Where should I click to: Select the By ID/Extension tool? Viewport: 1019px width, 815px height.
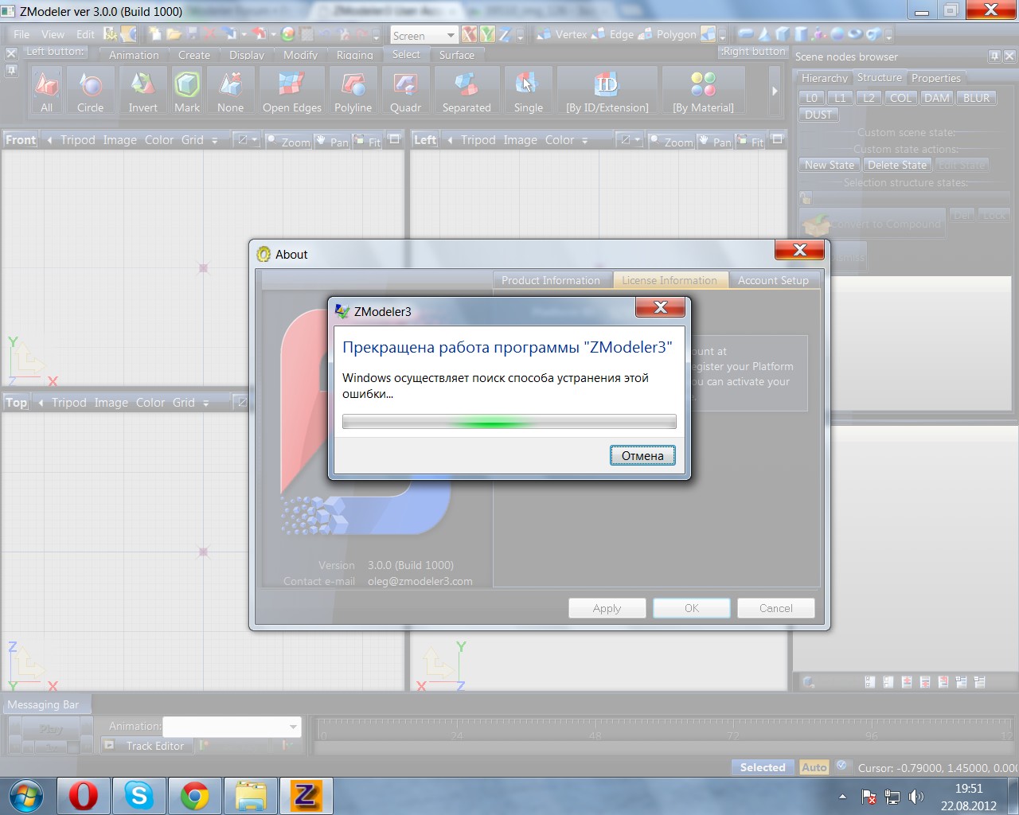(x=607, y=92)
